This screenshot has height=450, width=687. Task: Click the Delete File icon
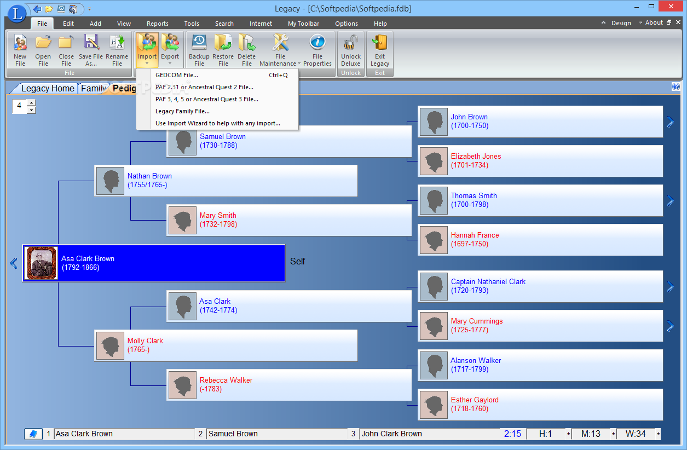click(246, 43)
